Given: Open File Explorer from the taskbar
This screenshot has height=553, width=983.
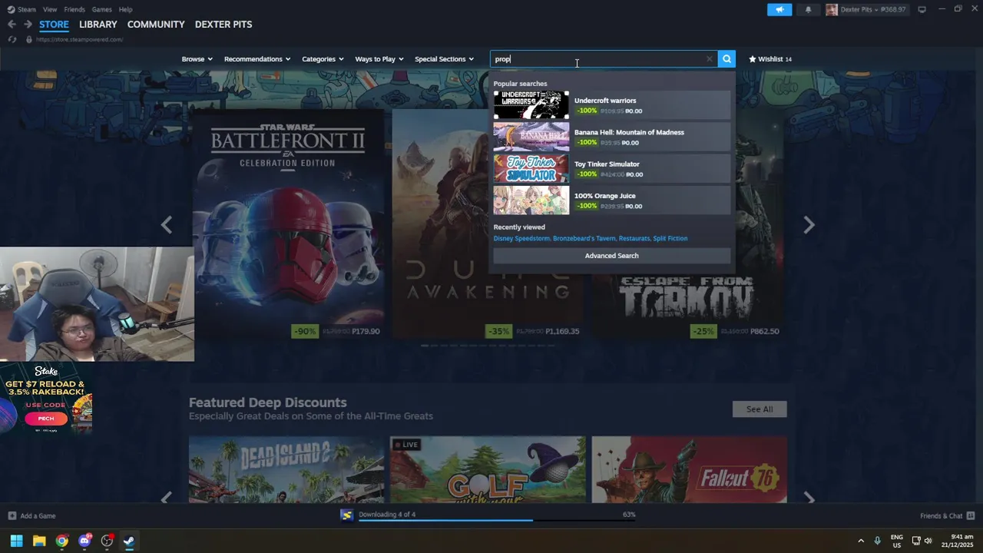Looking at the screenshot, I should pos(39,541).
